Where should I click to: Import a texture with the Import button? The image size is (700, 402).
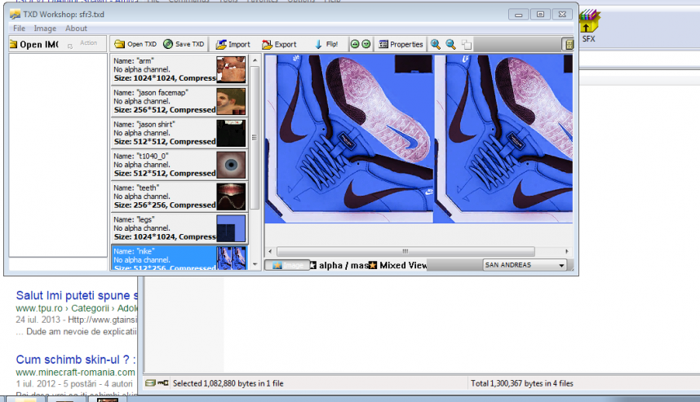[x=233, y=44]
